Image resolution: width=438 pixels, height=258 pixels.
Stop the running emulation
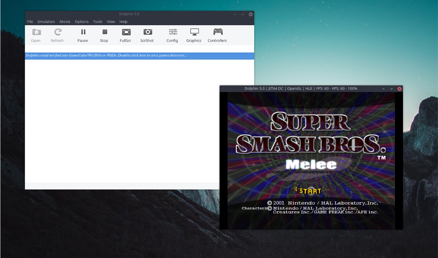coord(104,35)
